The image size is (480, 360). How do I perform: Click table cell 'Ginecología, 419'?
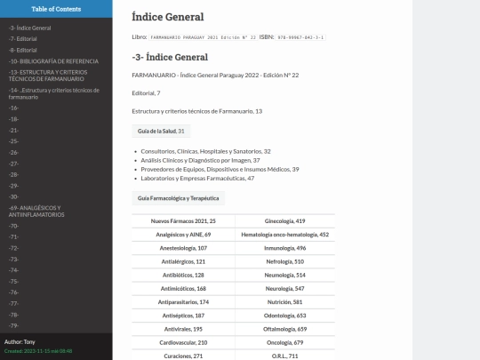[285, 221]
